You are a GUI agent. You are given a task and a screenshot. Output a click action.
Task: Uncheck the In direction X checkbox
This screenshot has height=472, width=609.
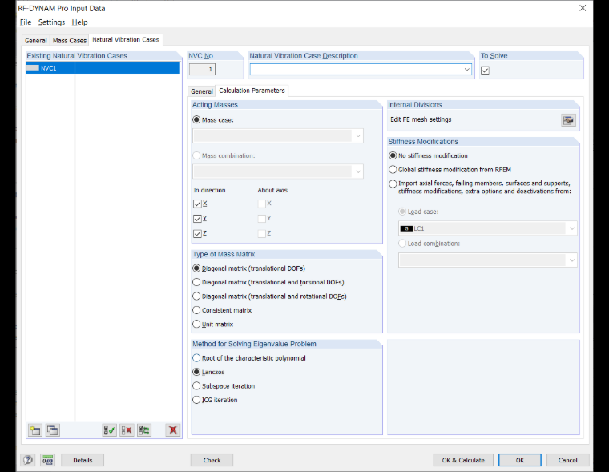[x=197, y=204]
